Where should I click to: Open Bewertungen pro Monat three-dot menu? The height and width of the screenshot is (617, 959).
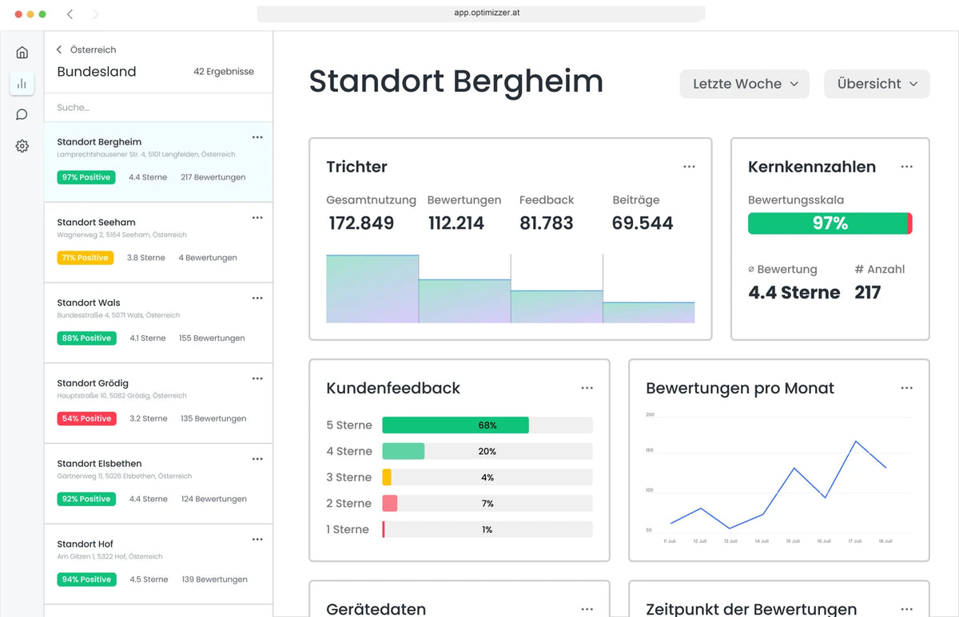pyautogui.click(x=906, y=388)
